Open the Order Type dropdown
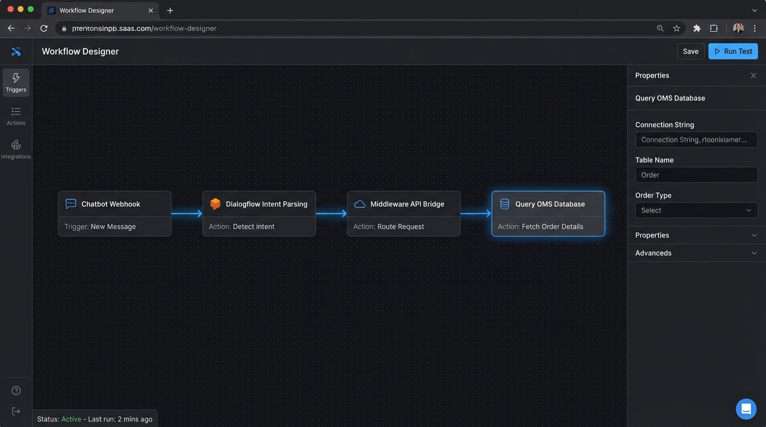766x427 pixels. [x=696, y=210]
